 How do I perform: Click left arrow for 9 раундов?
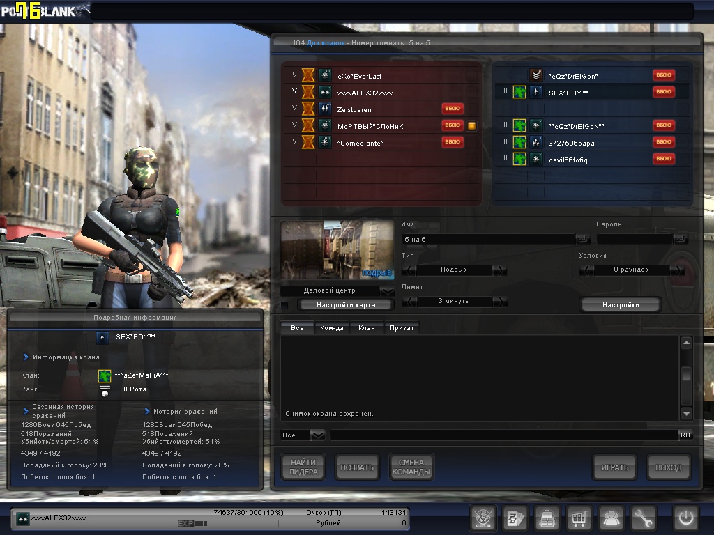point(587,270)
